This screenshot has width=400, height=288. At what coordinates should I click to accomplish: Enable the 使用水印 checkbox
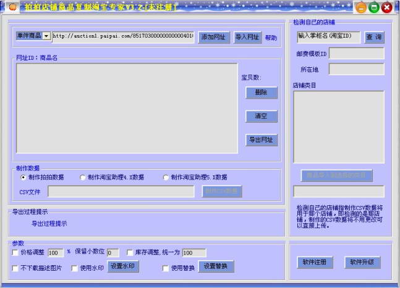[x=74, y=268]
